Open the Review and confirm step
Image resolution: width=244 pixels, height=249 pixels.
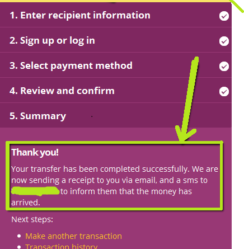point(116,91)
